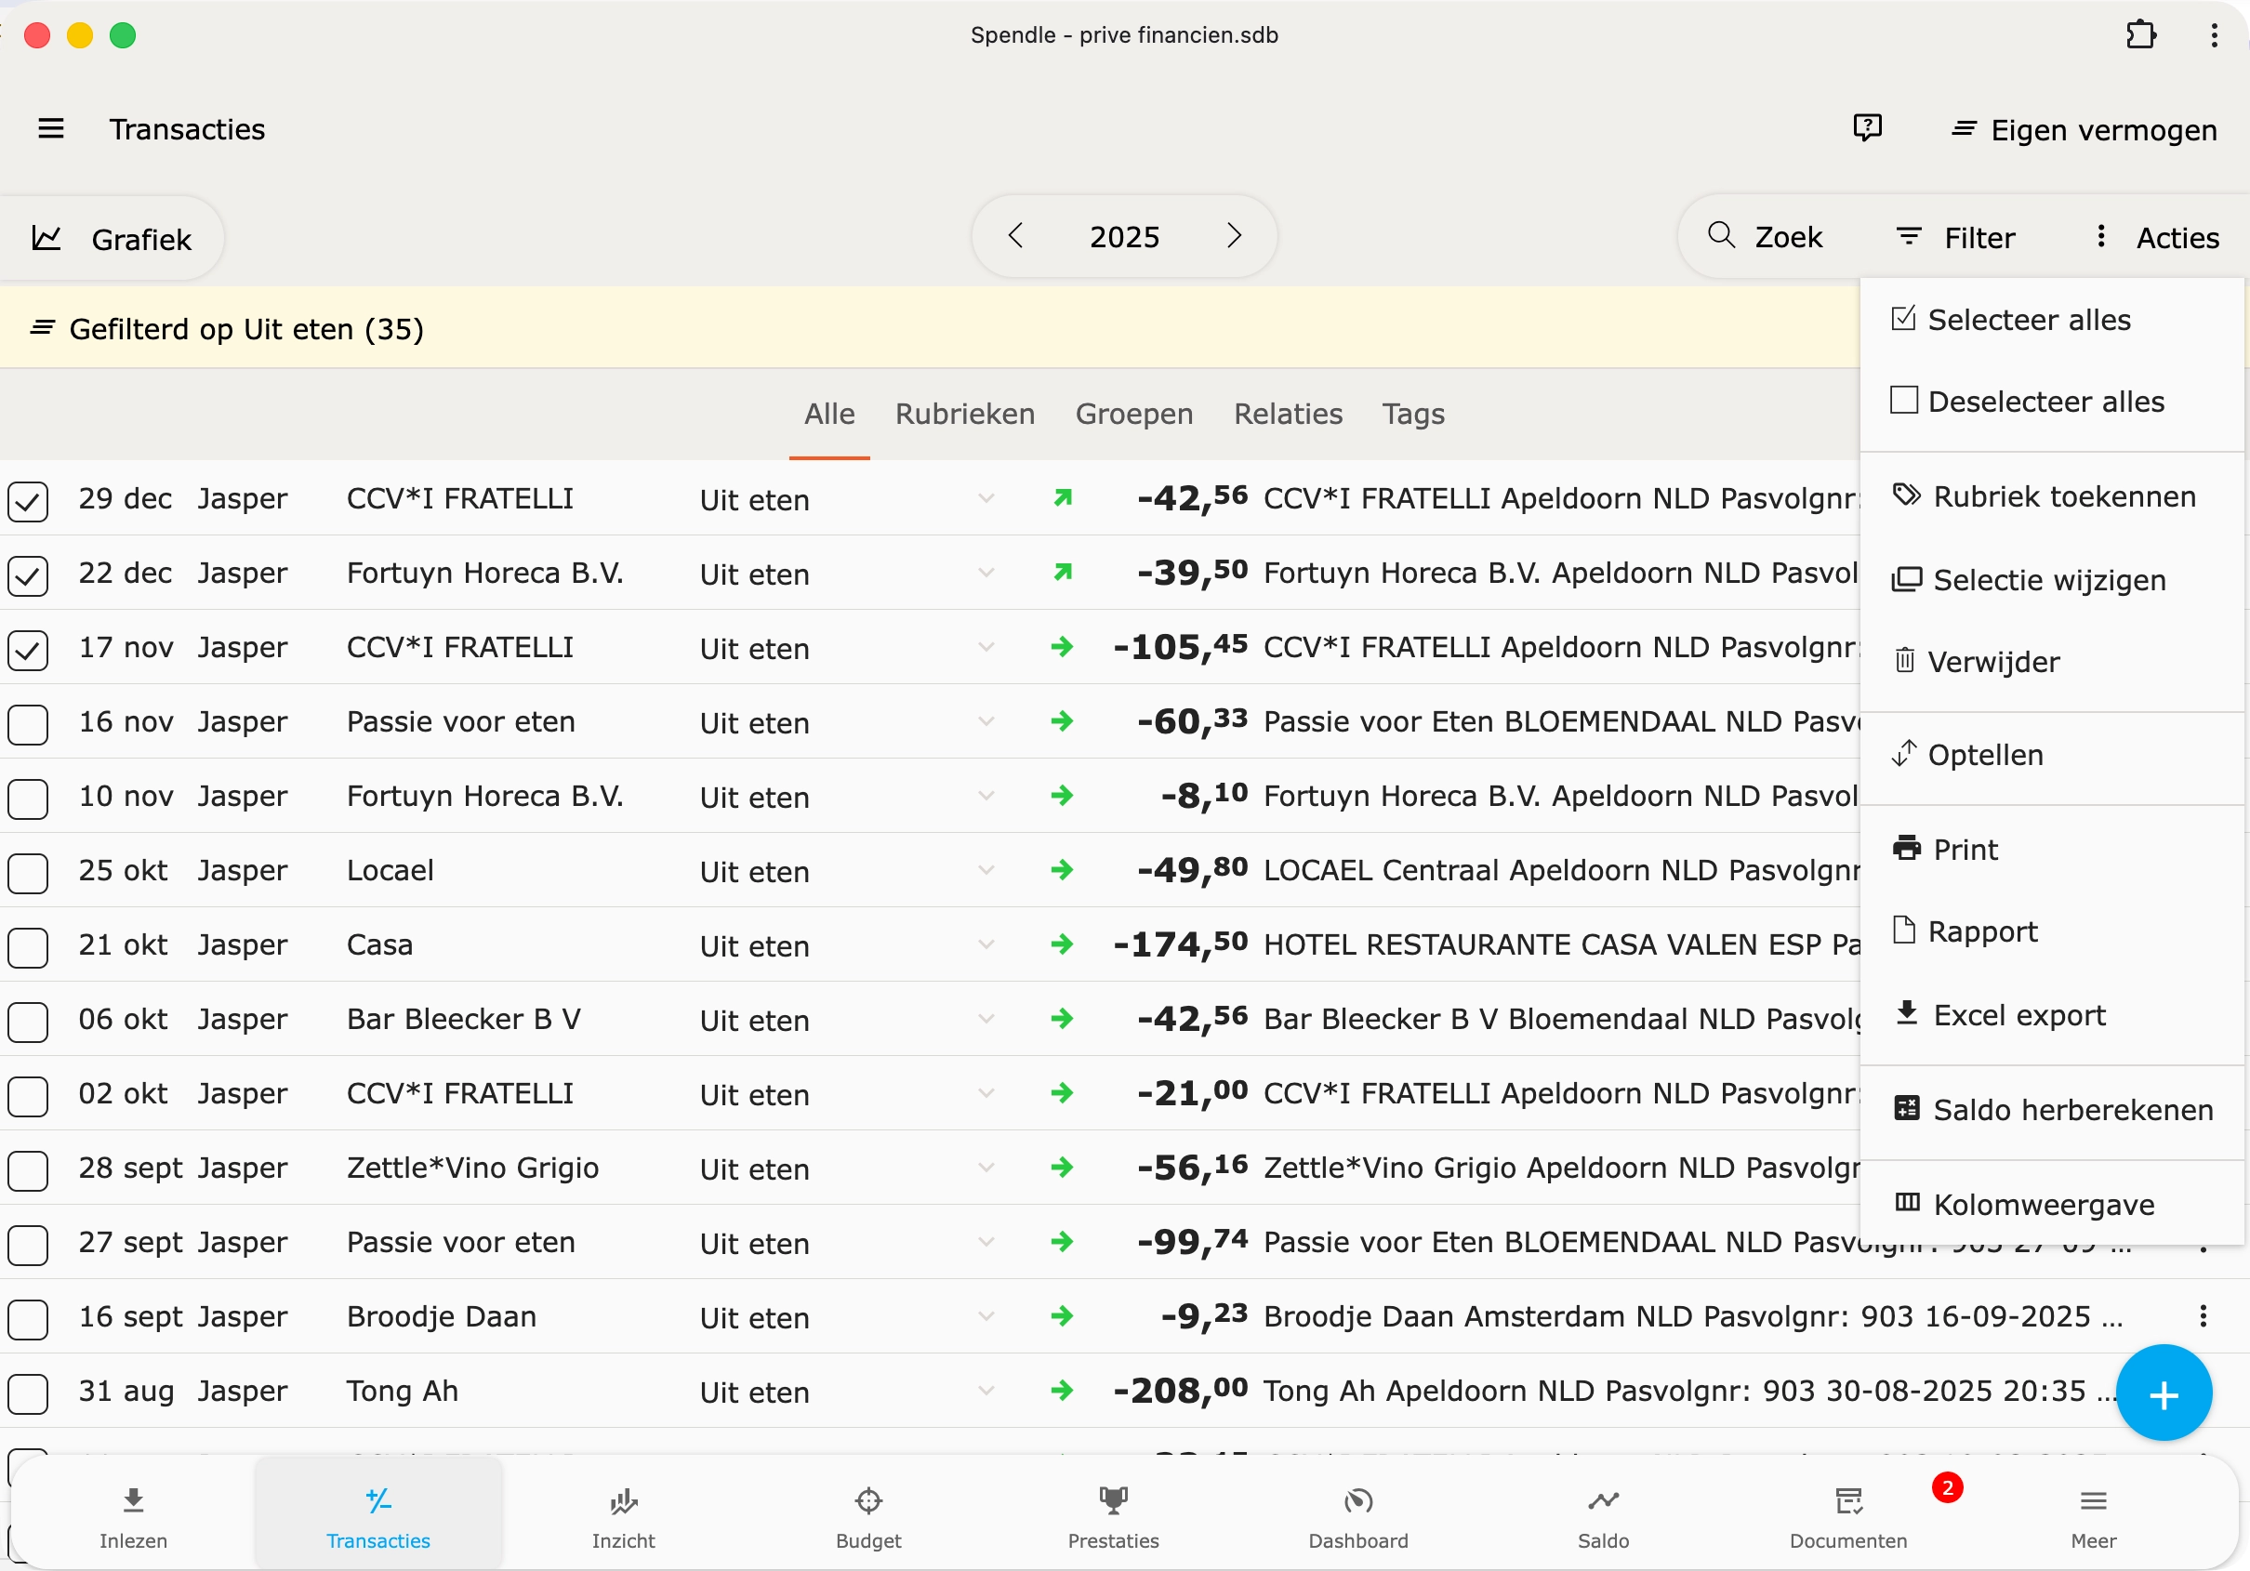This screenshot has width=2250, height=1571.
Task: Open the hamburger menu beside Transacties
Action: point(51,128)
